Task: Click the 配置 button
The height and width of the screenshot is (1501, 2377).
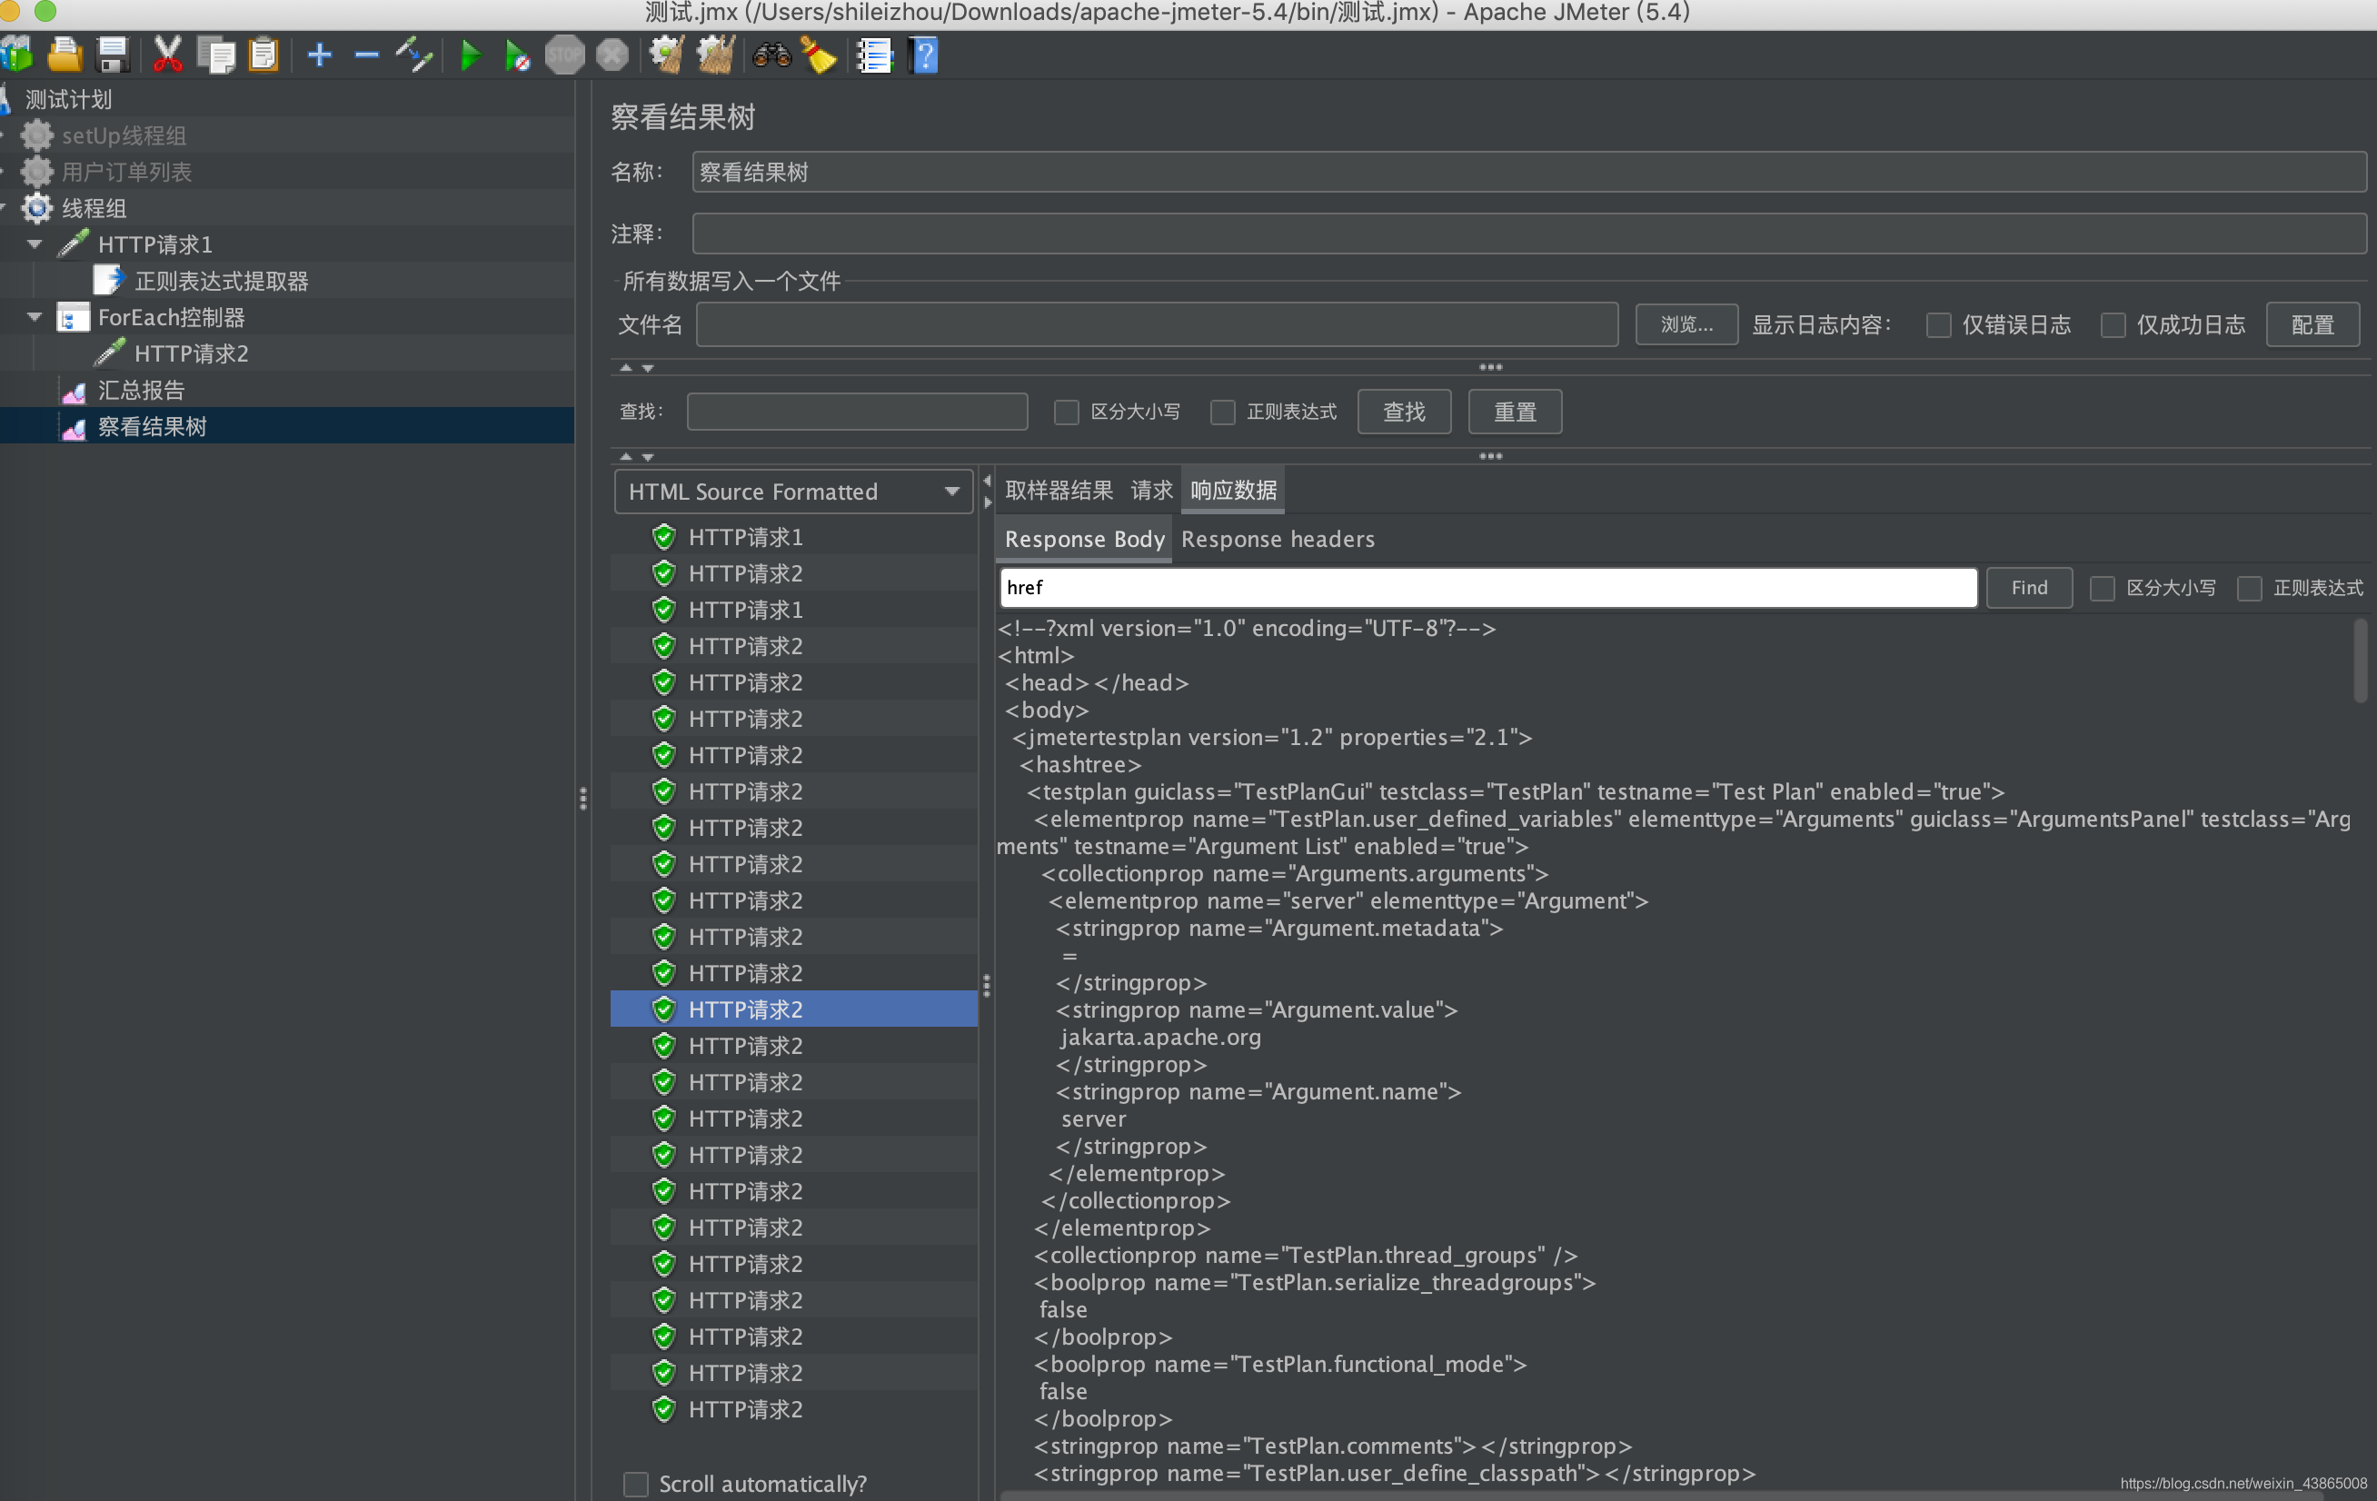Action: click(x=2312, y=324)
